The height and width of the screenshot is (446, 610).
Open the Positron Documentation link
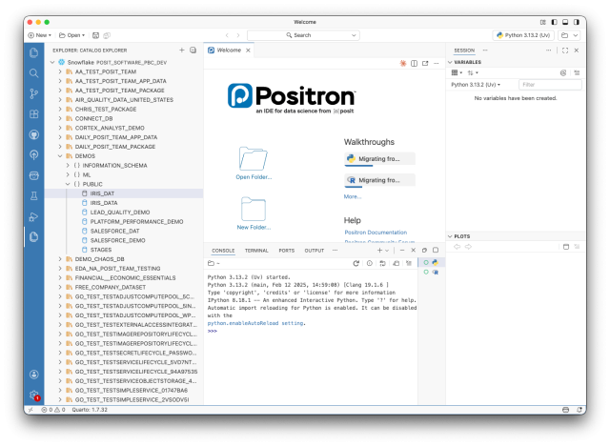point(376,233)
